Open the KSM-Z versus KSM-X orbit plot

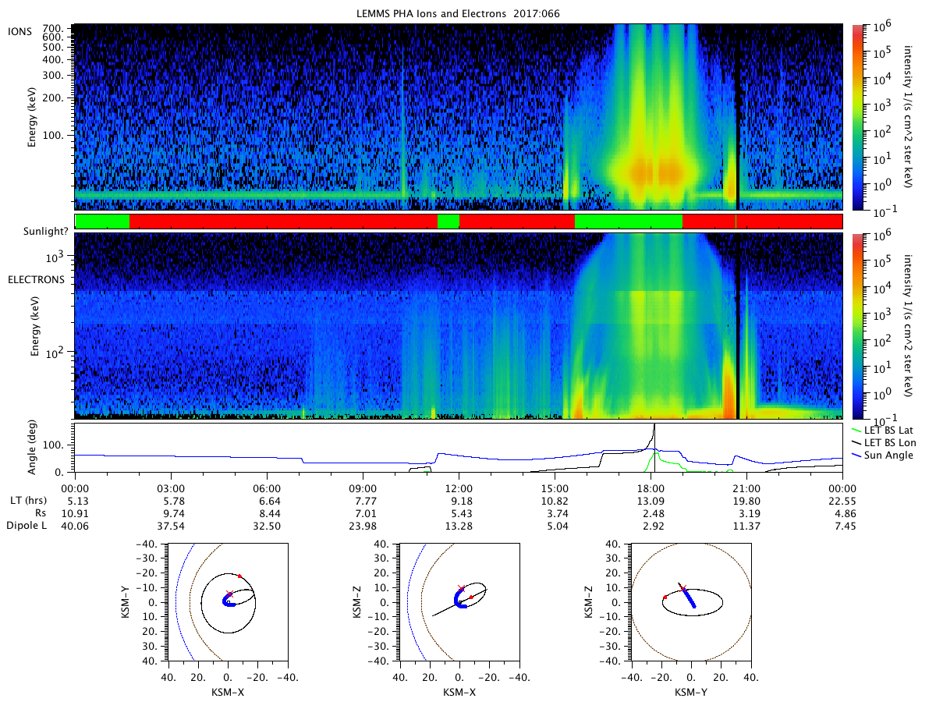coord(459,601)
